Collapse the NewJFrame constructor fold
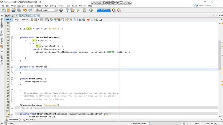Viewport: 223px width, 125px height. 12,78
